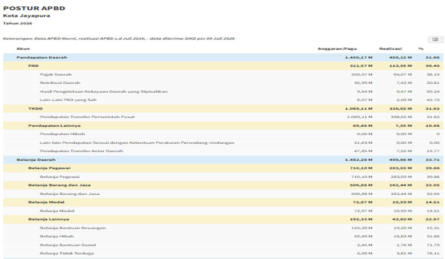The height and width of the screenshot is (259, 445).
Task: Select the Pendapatan Lainnya group row
Action: 223,125
